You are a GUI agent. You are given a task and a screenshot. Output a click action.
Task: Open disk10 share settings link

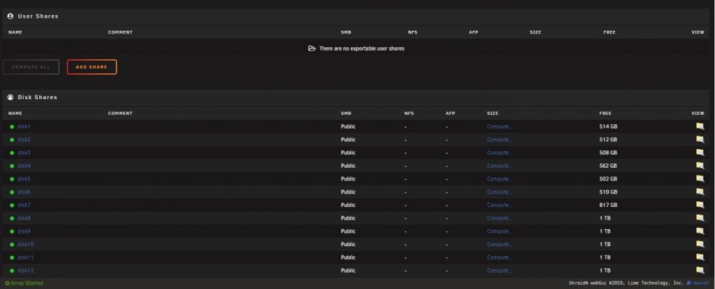[26, 244]
